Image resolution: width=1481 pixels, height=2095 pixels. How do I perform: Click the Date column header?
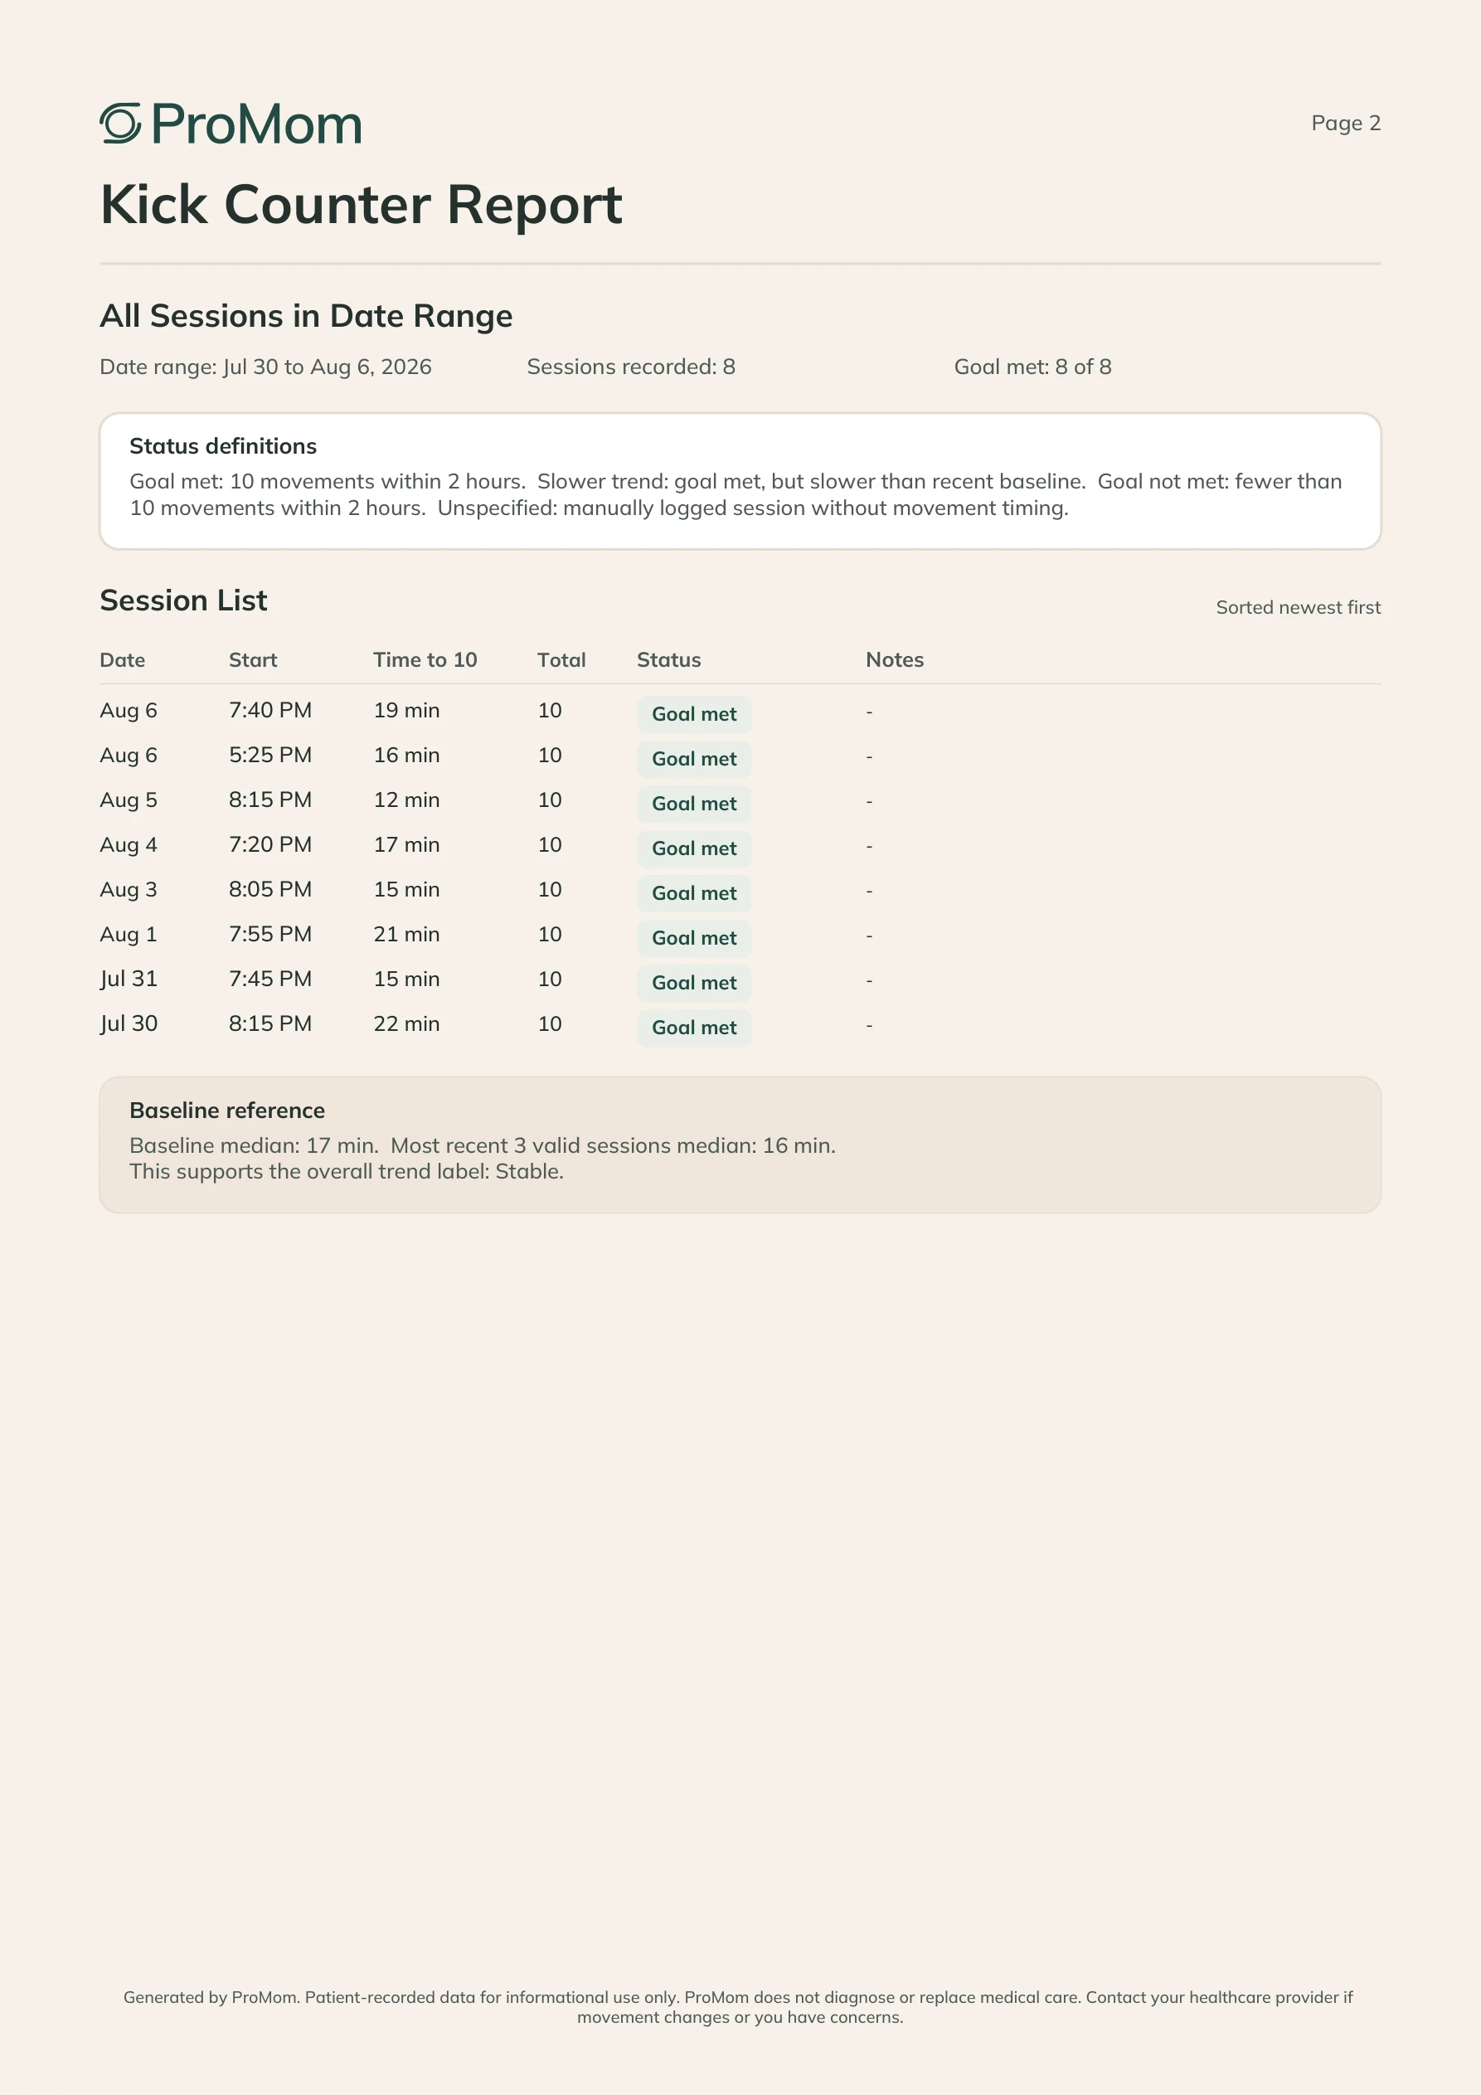click(122, 659)
